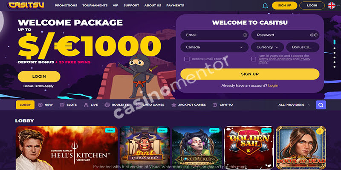Expand the Canada country dropdown

point(214,47)
